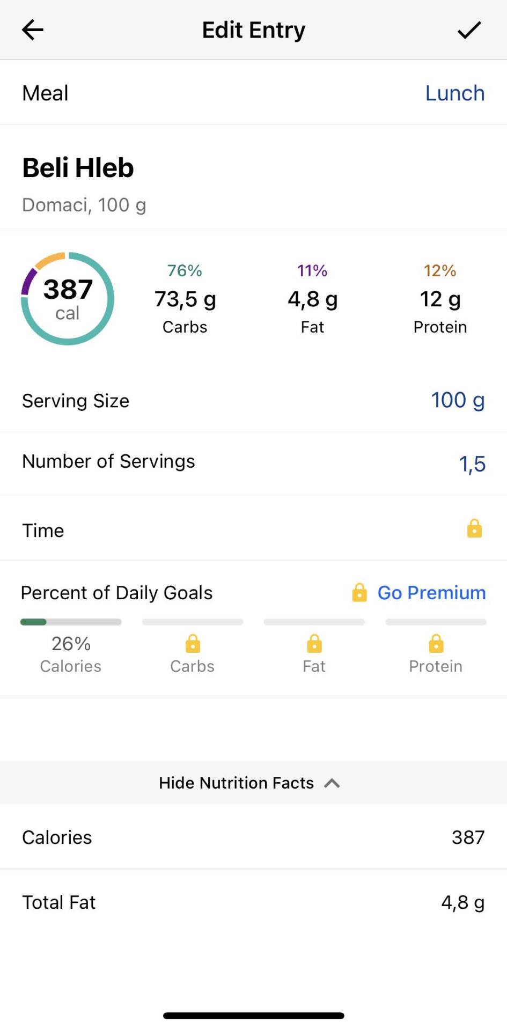Tap the back arrow icon
Screen dimensions: 507x1030
coord(32,30)
